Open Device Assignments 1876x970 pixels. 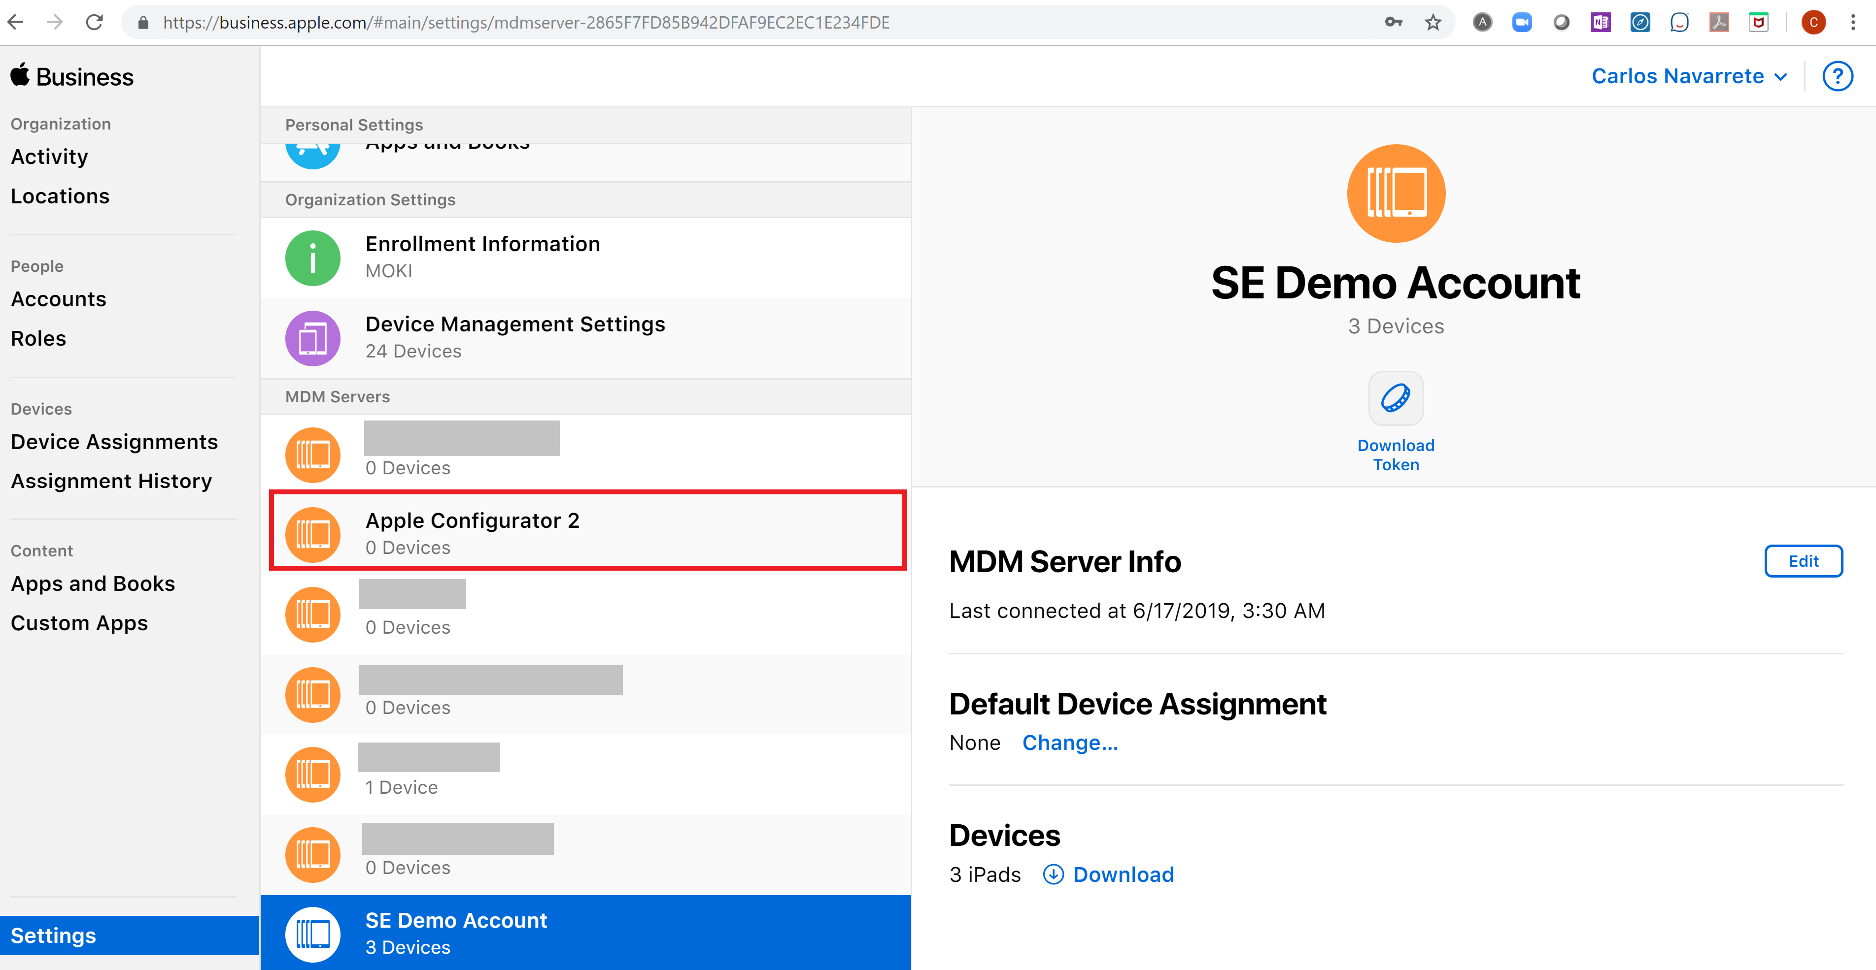[x=114, y=443]
